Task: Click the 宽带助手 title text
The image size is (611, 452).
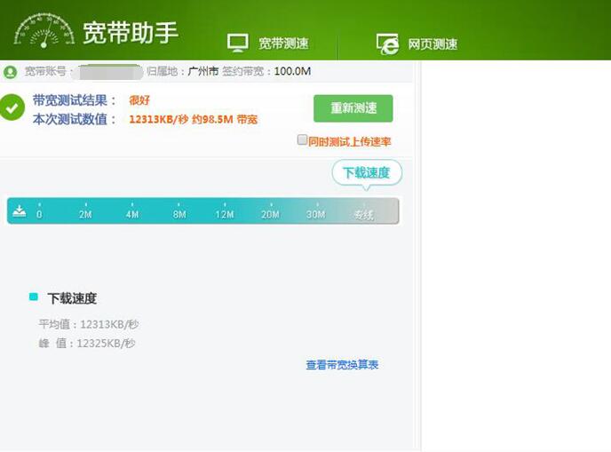Action: (x=131, y=33)
